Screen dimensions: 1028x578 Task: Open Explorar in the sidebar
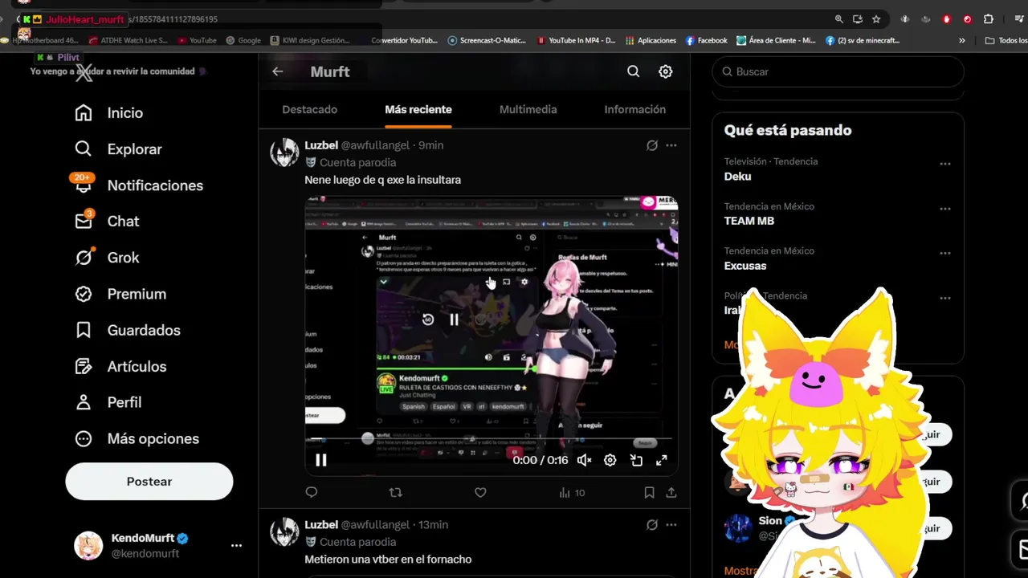pyautogui.click(x=118, y=149)
